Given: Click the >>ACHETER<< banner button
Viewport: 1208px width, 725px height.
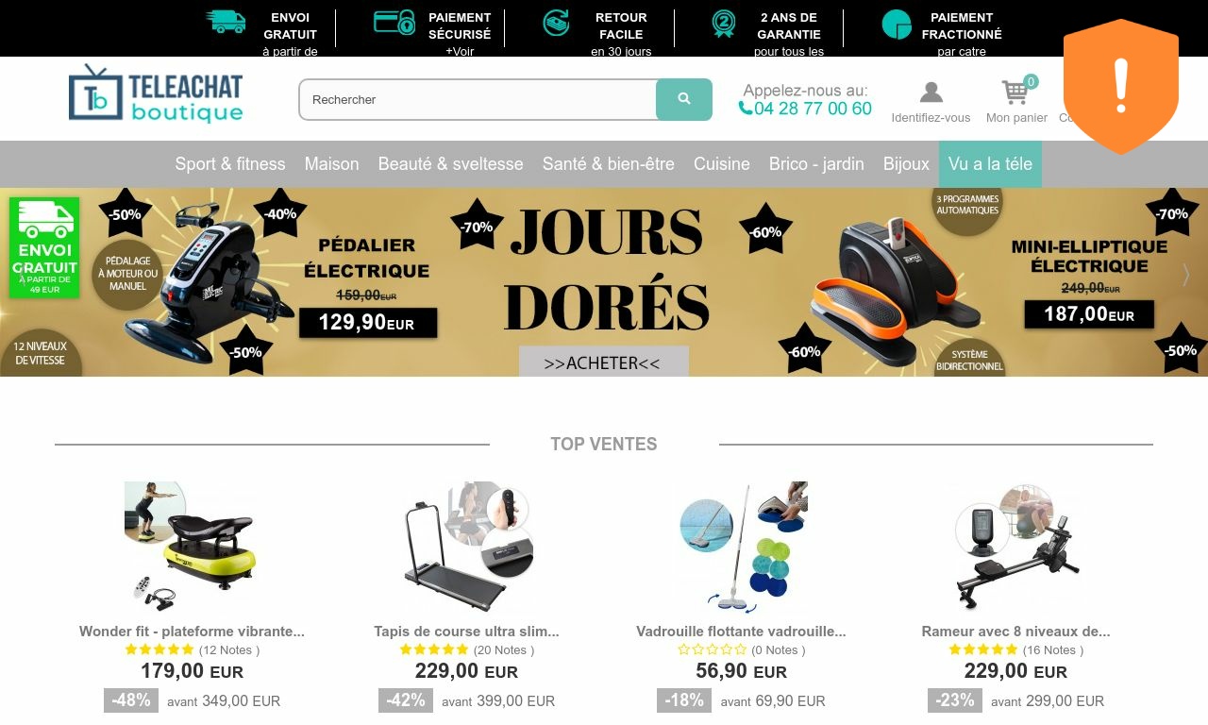Looking at the screenshot, I should pyautogui.click(x=603, y=362).
